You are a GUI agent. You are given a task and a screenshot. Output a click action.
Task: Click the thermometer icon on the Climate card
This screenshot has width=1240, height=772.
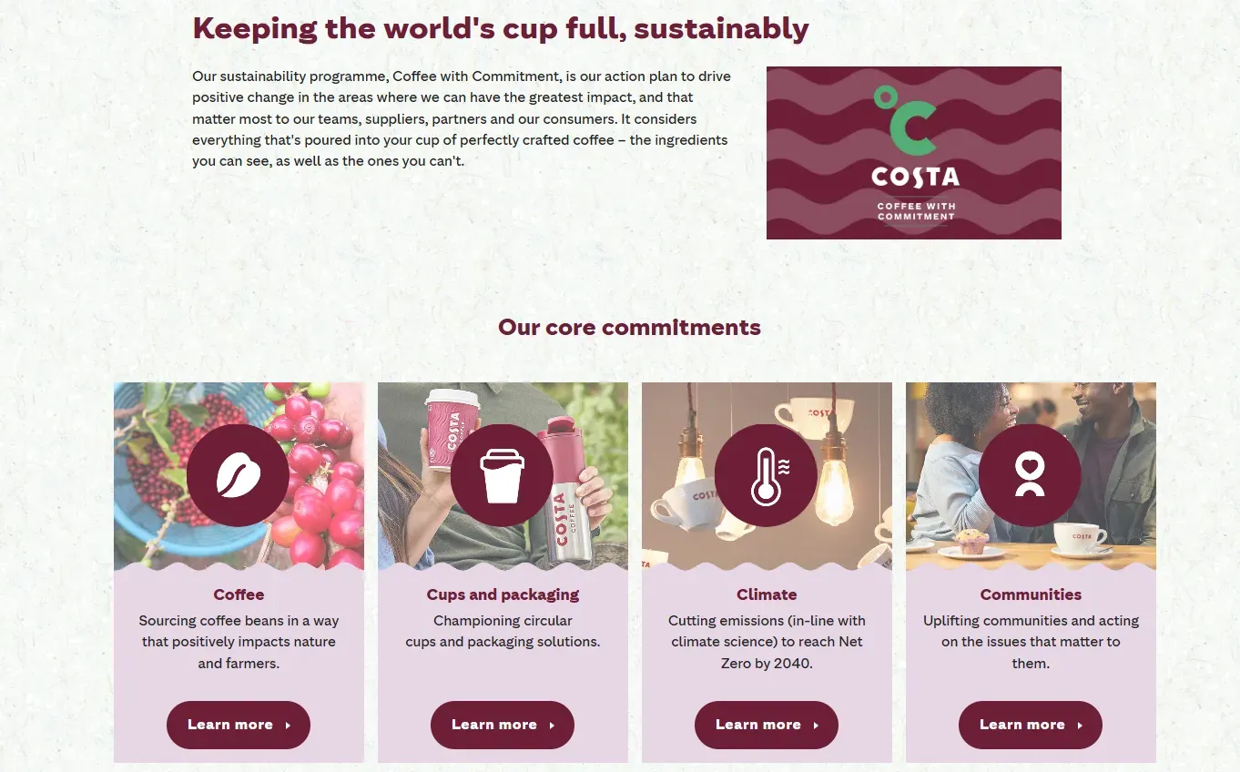point(766,474)
